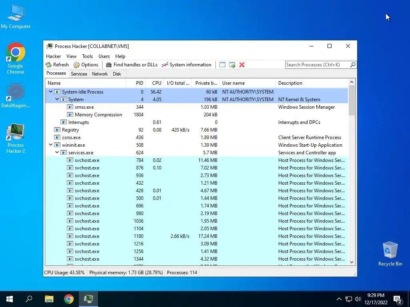Collapse the System Idle Process tree
The height and width of the screenshot is (307, 410).
point(50,92)
